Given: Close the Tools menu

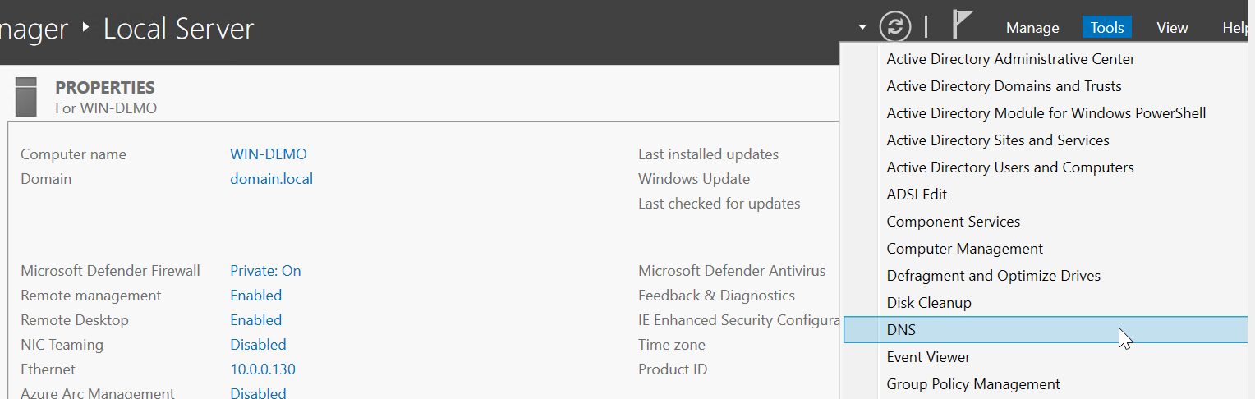Looking at the screenshot, I should [1107, 28].
